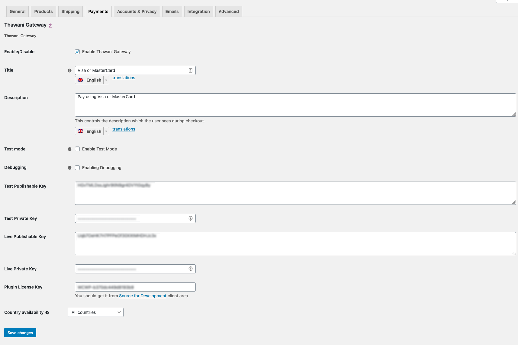Open the Emails tab
518x345 pixels.
tap(172, 11)
